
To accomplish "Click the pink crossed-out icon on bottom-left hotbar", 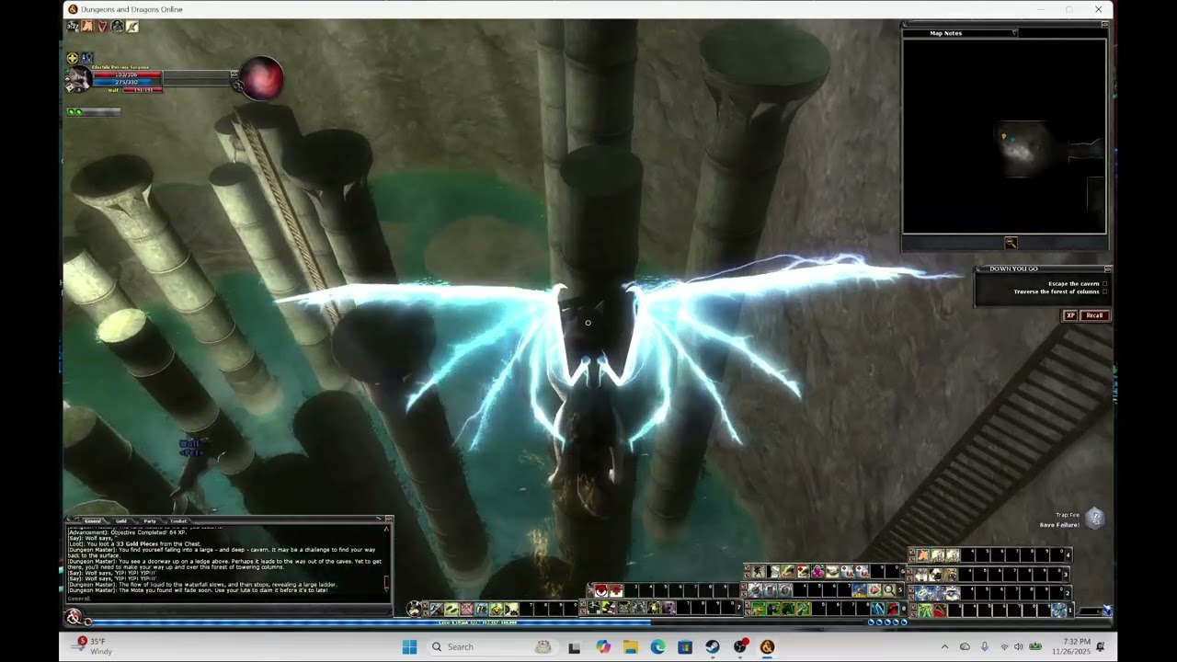I will (x=467, y=609).
